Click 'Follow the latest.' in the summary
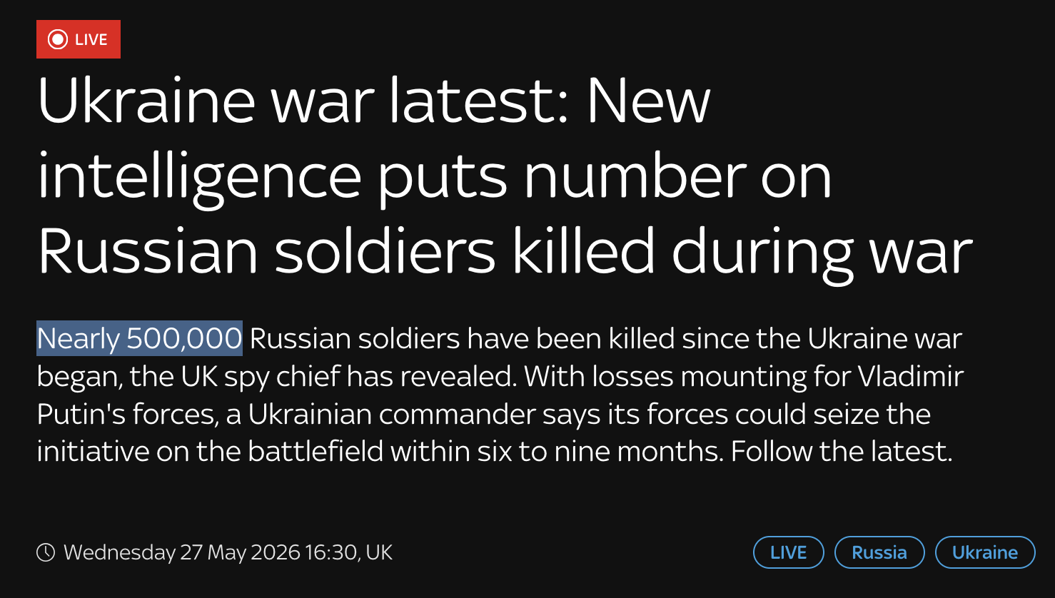This screenshot has height=598, width=1055. [x=842, y=452]
